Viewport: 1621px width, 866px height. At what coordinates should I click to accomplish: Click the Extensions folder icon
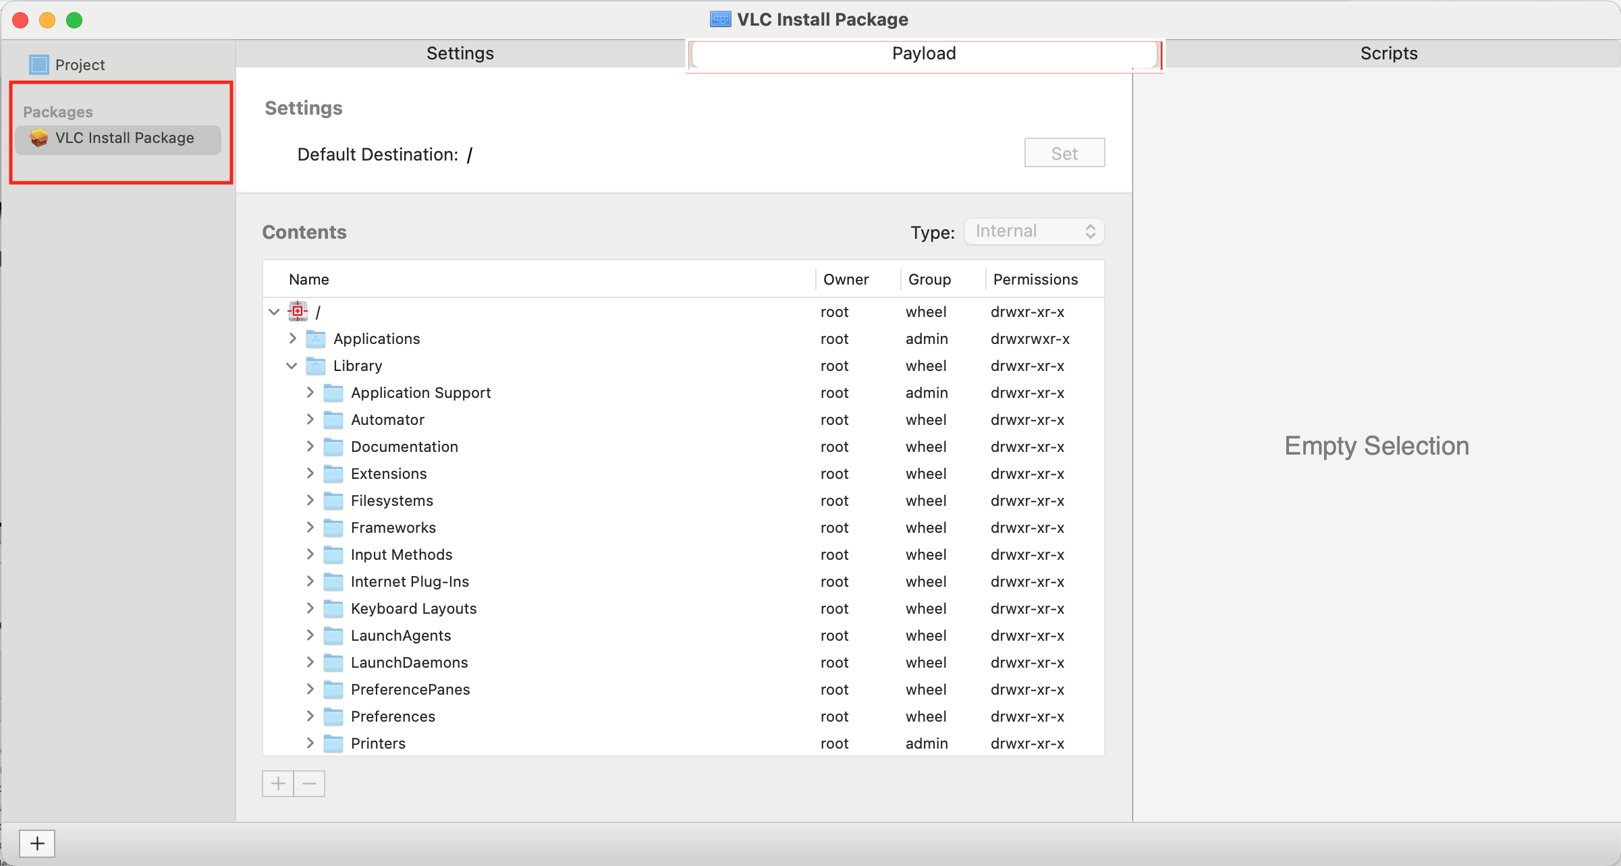tap(333, 473)
